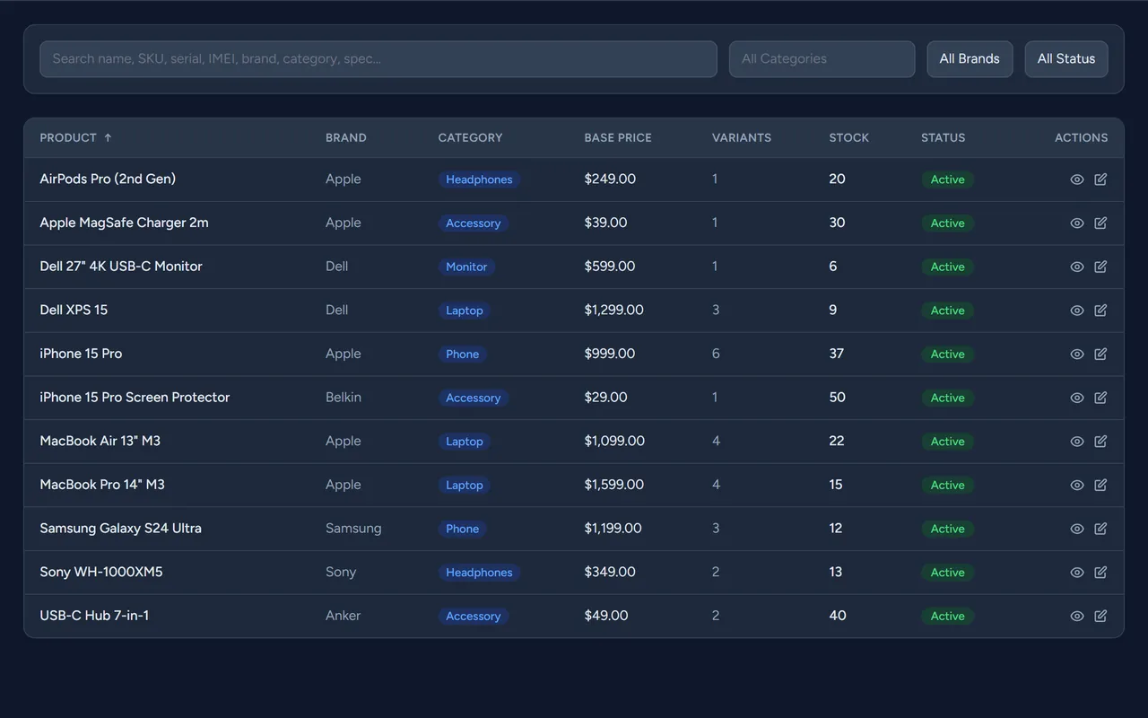This screenshot has width=1148, height=718.
Task: View MacBook Pro 14" M3 details
Action: pyautogui.click(x=1077, y=486)
